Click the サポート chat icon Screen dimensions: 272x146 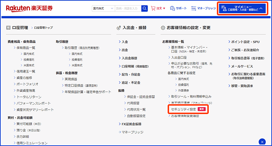pyautogui.click(x=172, y=8)
